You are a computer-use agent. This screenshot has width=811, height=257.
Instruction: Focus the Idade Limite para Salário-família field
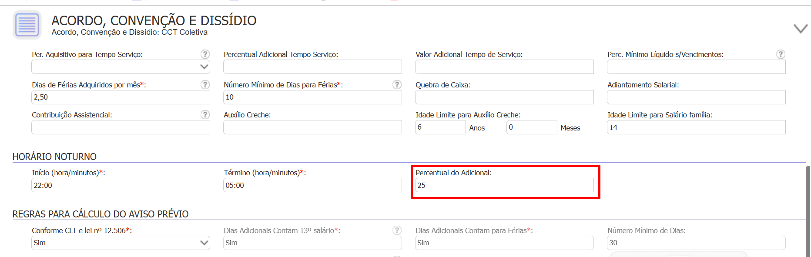pos(696,127)
